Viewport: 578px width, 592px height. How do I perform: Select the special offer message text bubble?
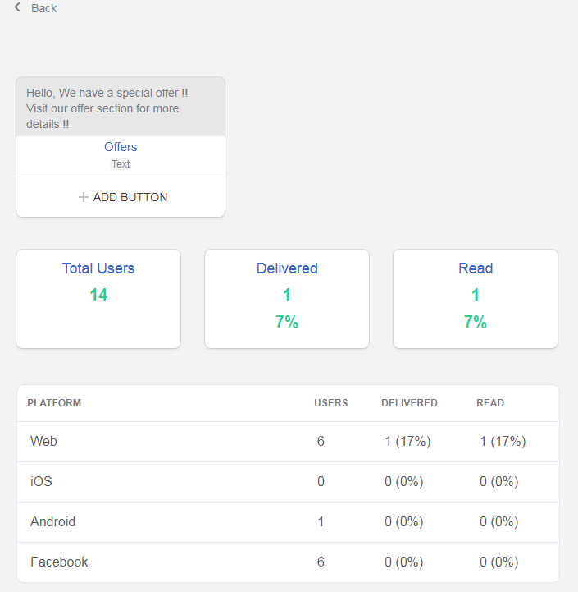click(x=120, y=108)
